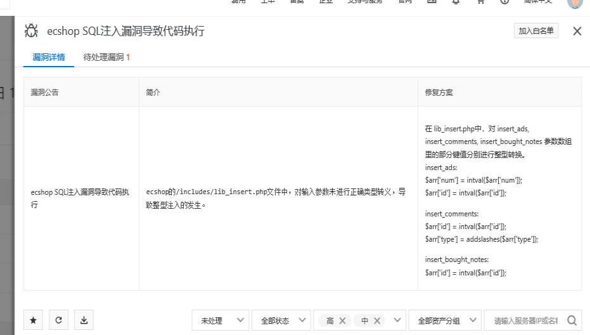Expand the severity level multi-select arrow
This screenshot has height=335, width=590.
point(397,320)
